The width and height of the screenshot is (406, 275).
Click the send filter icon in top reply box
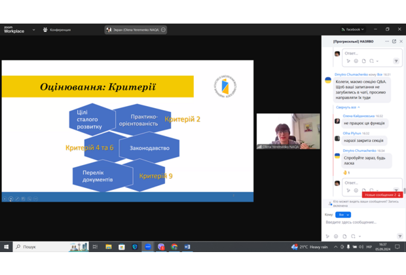[397, 61]
